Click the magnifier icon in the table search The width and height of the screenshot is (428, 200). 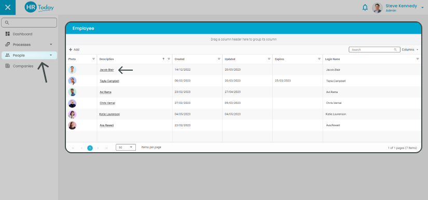395,50
